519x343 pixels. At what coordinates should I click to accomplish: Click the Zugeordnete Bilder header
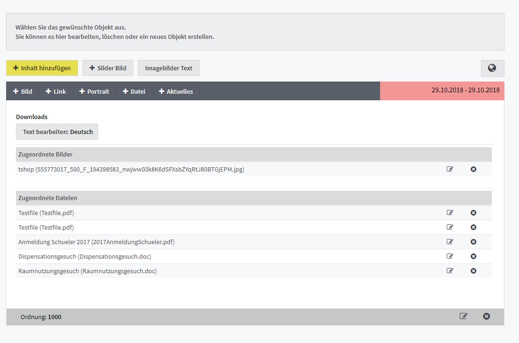(253, 154)
